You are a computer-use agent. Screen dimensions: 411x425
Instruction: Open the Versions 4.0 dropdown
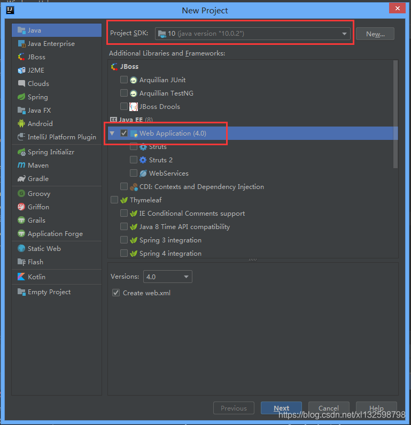(168, 277)
